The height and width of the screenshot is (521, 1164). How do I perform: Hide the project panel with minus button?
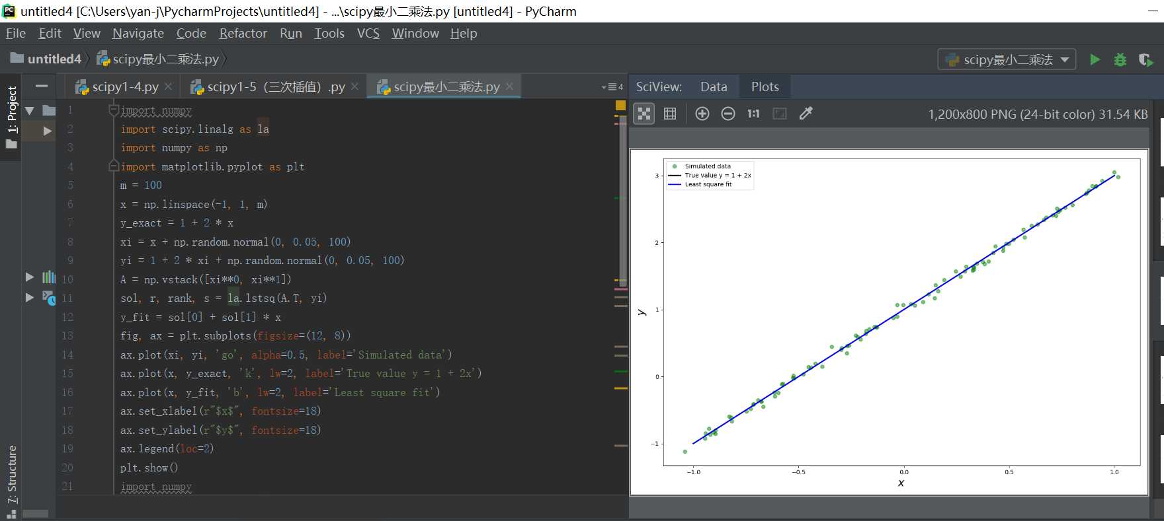(x=42, y=87)
